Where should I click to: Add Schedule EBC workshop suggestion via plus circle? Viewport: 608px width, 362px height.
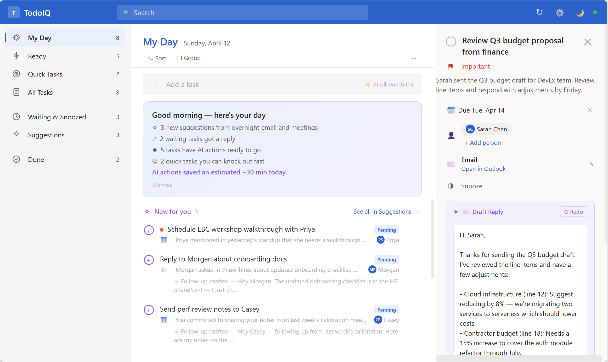[x=149, y=230]
